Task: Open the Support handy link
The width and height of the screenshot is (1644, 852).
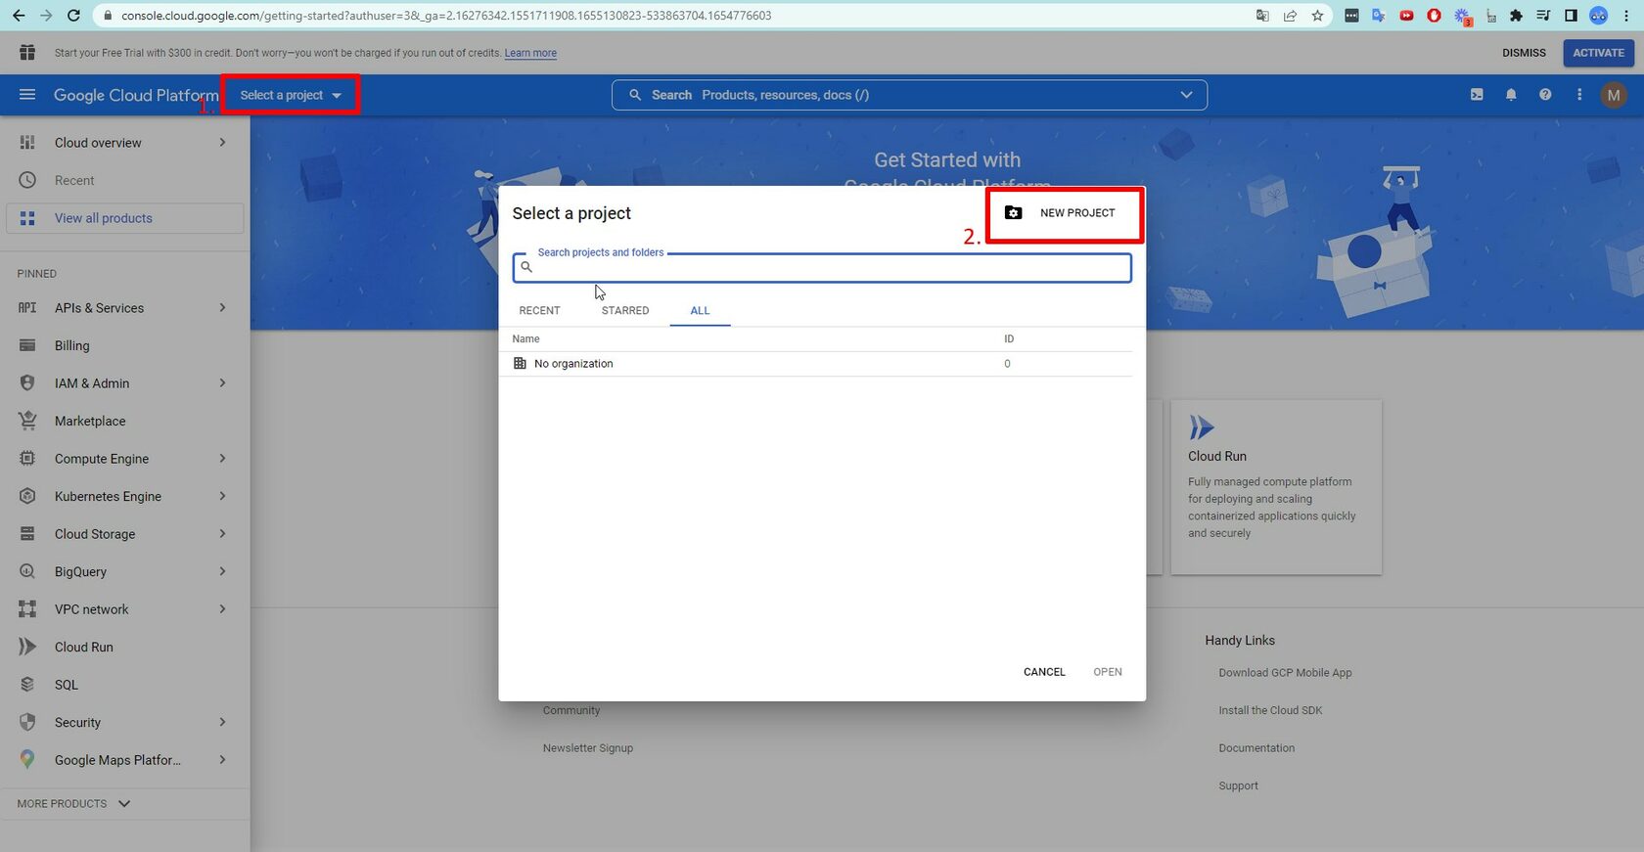Action: coord(1239,785)
